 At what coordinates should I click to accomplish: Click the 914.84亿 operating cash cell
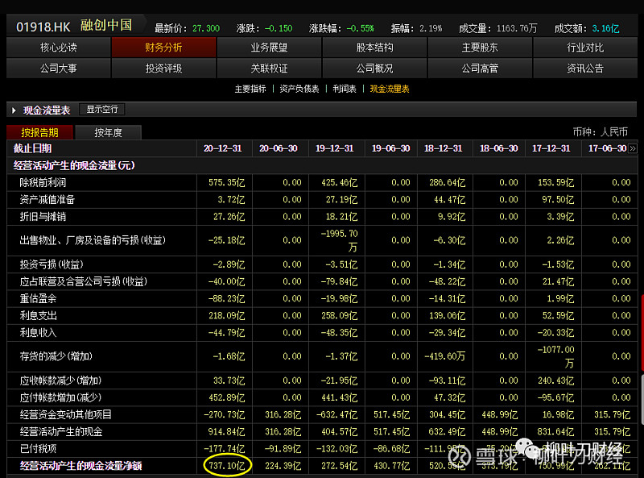tap(226, 432)
